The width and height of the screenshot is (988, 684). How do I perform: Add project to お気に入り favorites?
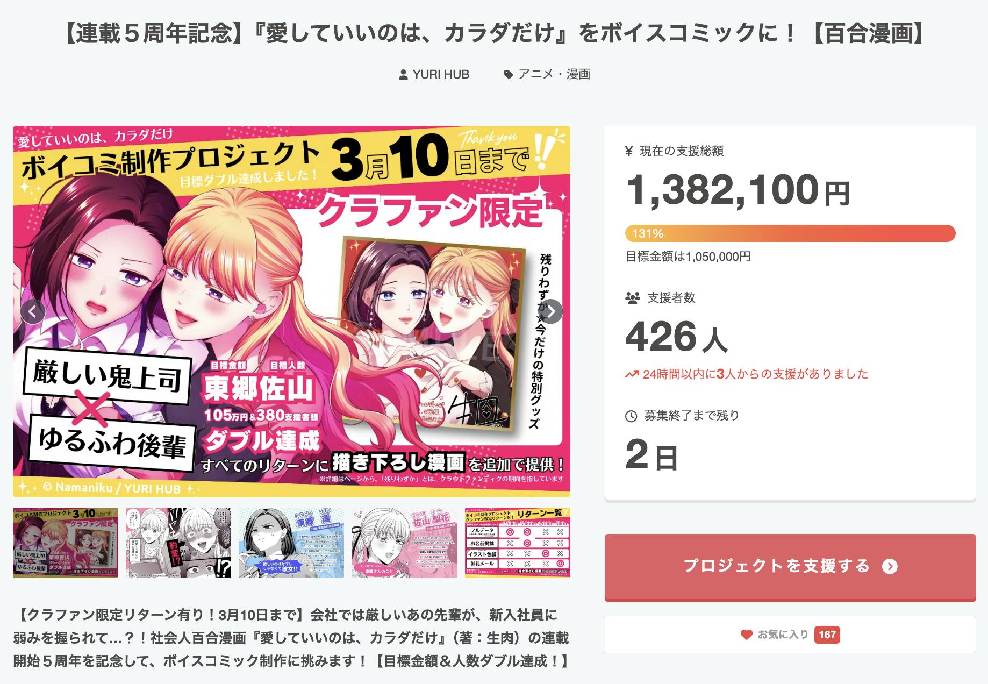point(790,635)
